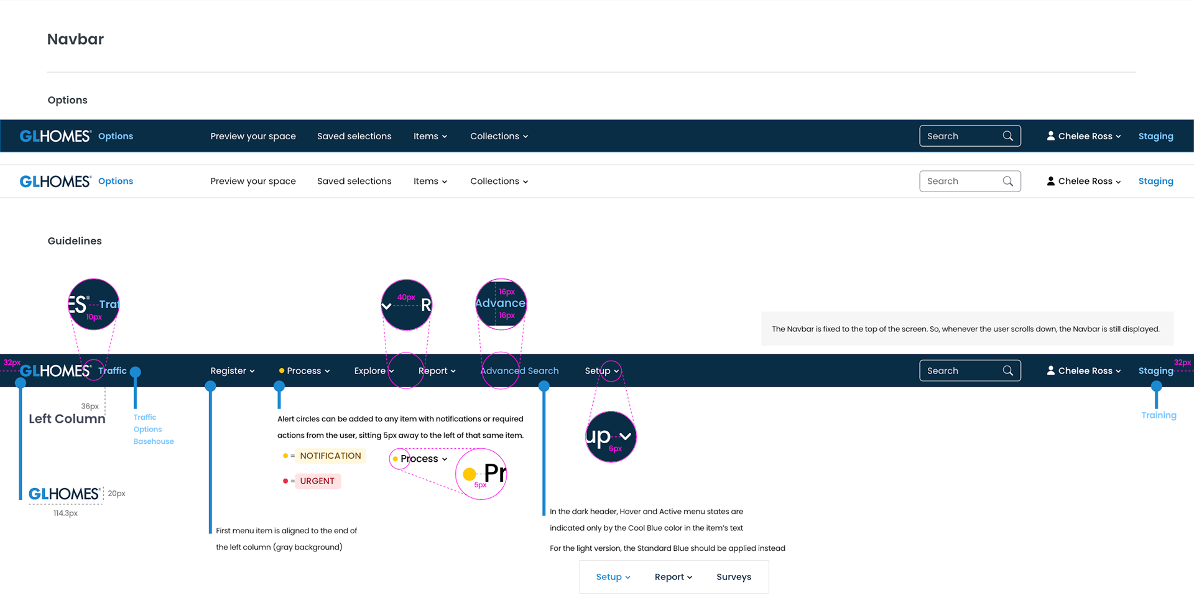Click the GL Homes logo in guidelines navbar

pyautogui.click(x=55, y=371)
